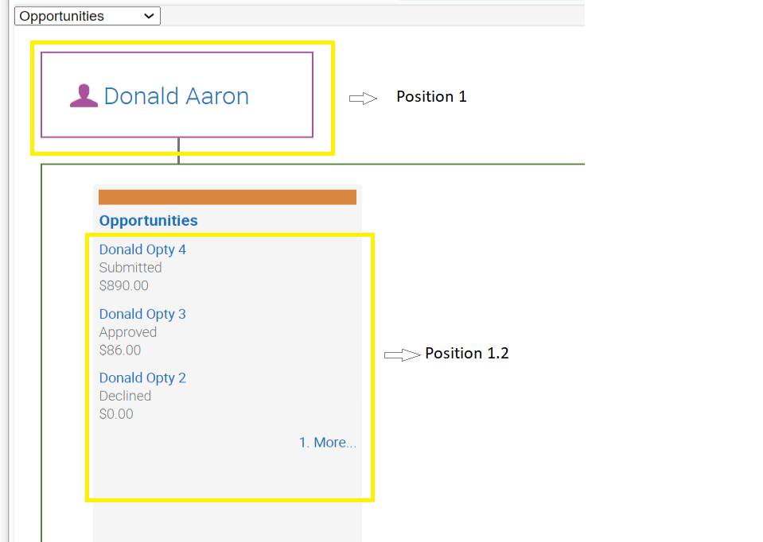Switch to the Opportunities card section

coord(148,221)
